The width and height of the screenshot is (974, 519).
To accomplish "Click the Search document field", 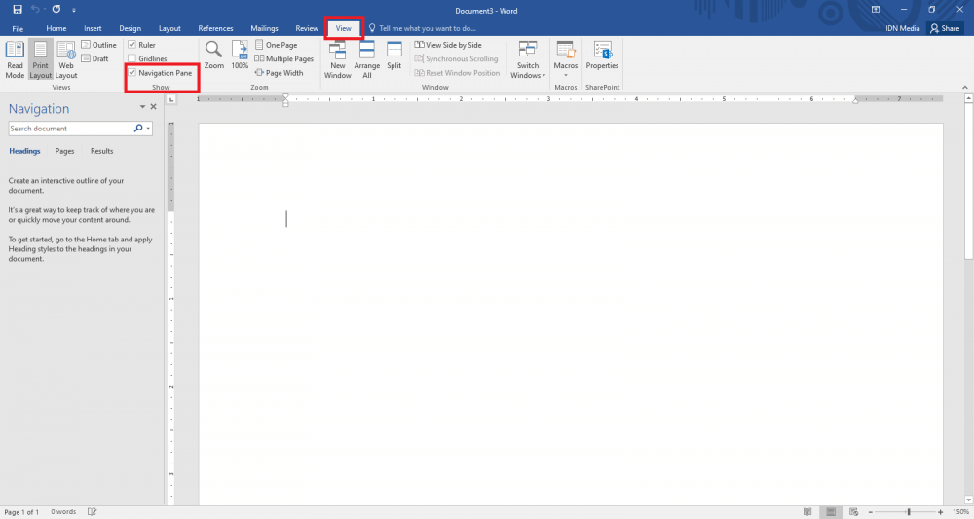I will coord(69,129).
